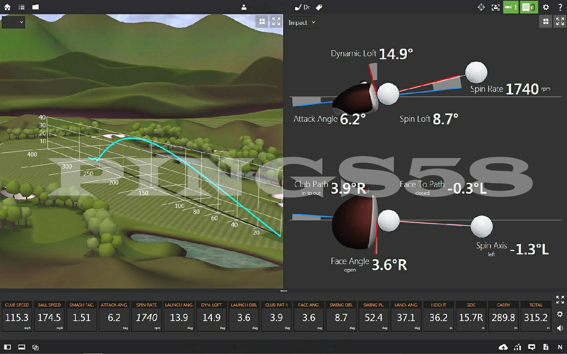Click the tag icon next to Dr
This screenshot has height=354, width=567.
(319, 7)
